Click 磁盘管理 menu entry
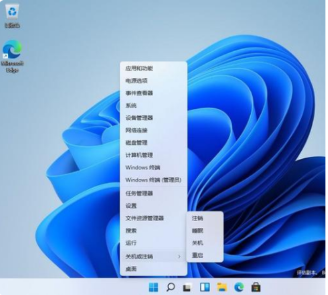Image resolution: width=328 pixels, height=295 pixels. tap(136, 142)
